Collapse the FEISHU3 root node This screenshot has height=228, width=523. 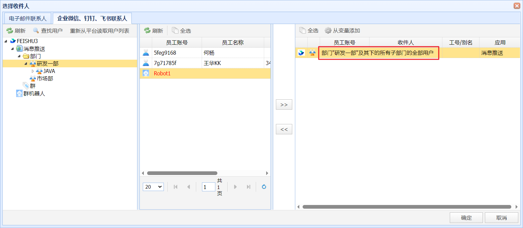tap(6, 41)
